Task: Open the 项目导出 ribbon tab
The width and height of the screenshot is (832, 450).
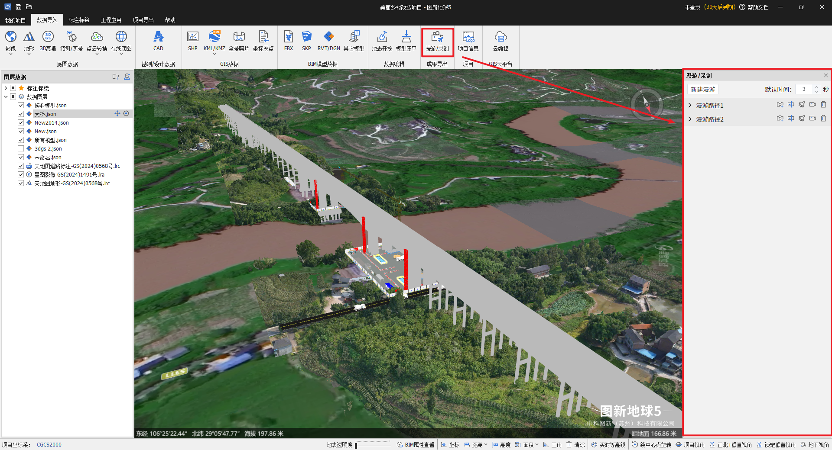Action: tap(143, 20)
